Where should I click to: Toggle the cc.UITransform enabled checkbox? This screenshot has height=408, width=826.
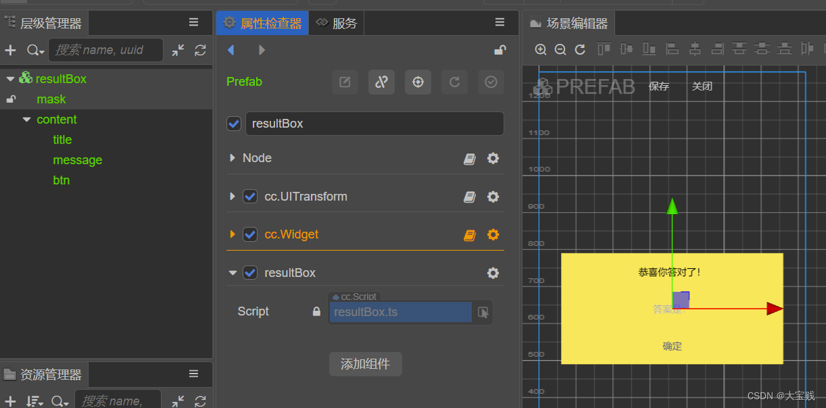(x=250, y=197)
